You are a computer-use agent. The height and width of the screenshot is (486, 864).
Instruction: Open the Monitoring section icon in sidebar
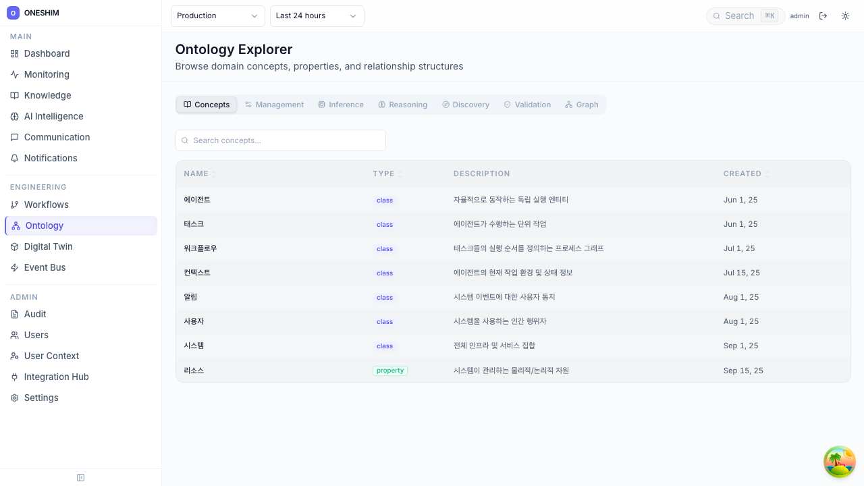pyautogui.click(x=14, y=74)
